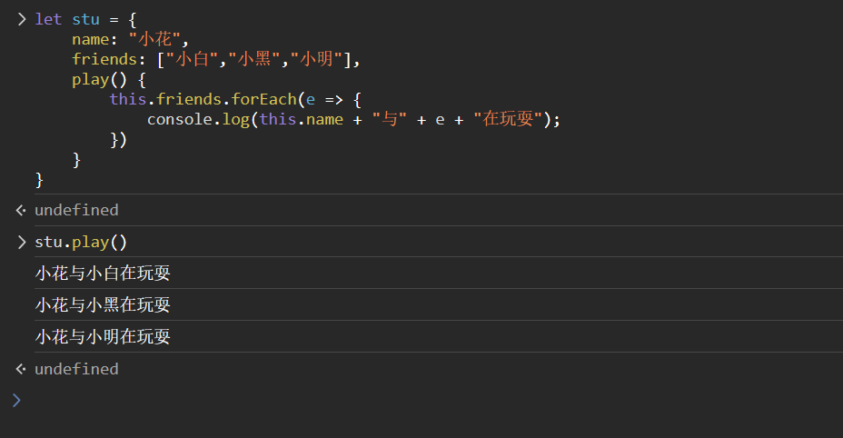Click the 'let' keyword in the declaration
The height and width of the screenshot is (438, 843).
[48, 20]
